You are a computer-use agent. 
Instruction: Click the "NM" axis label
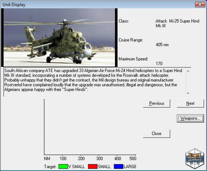(x=47, y=158)
